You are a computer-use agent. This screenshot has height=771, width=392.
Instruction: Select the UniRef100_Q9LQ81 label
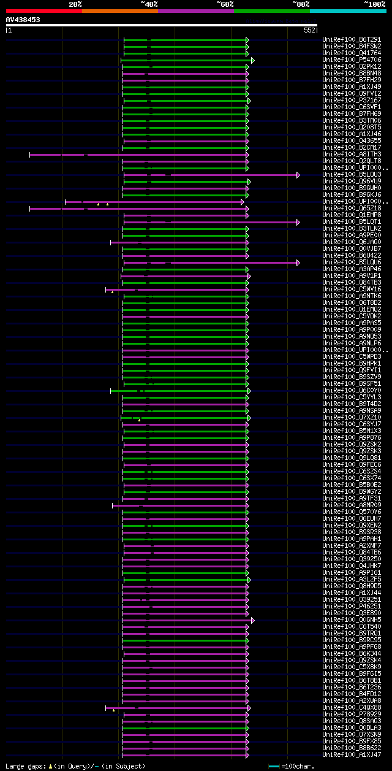351,458
